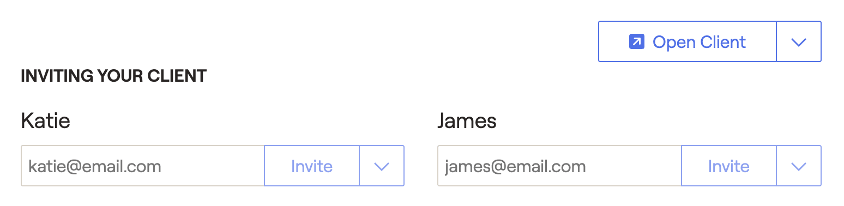Screen dimensions: 844x206
Task: Click the james@email.com placeholder text
Action: [515, 166]
